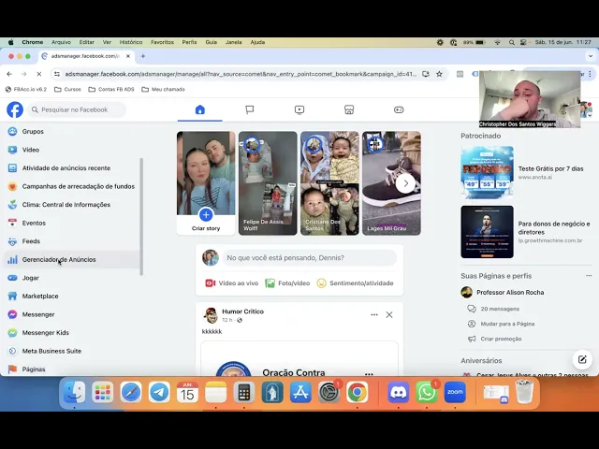Click the Criar story plus button
This screenshot has height=449, width=599.
[206, 215]
